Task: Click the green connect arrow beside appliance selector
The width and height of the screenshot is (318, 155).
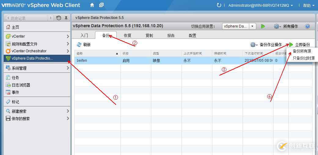Action: (x=263, y=26)
